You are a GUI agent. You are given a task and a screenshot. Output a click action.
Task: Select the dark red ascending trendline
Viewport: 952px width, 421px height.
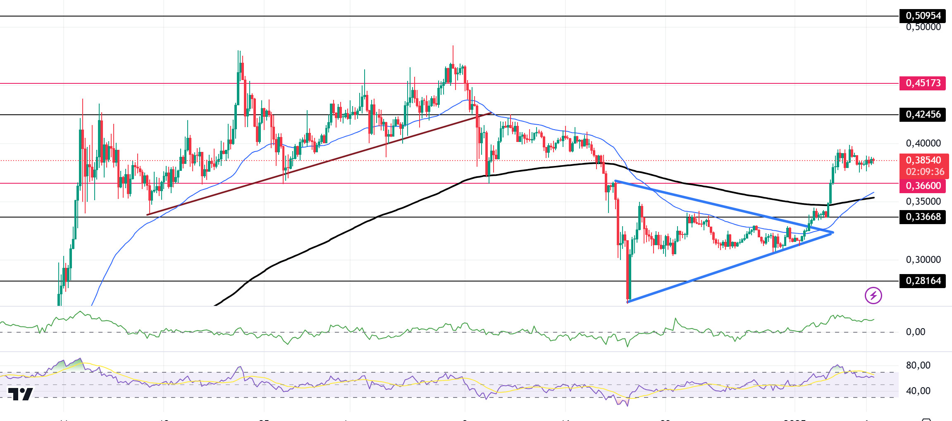click(318, 164)
